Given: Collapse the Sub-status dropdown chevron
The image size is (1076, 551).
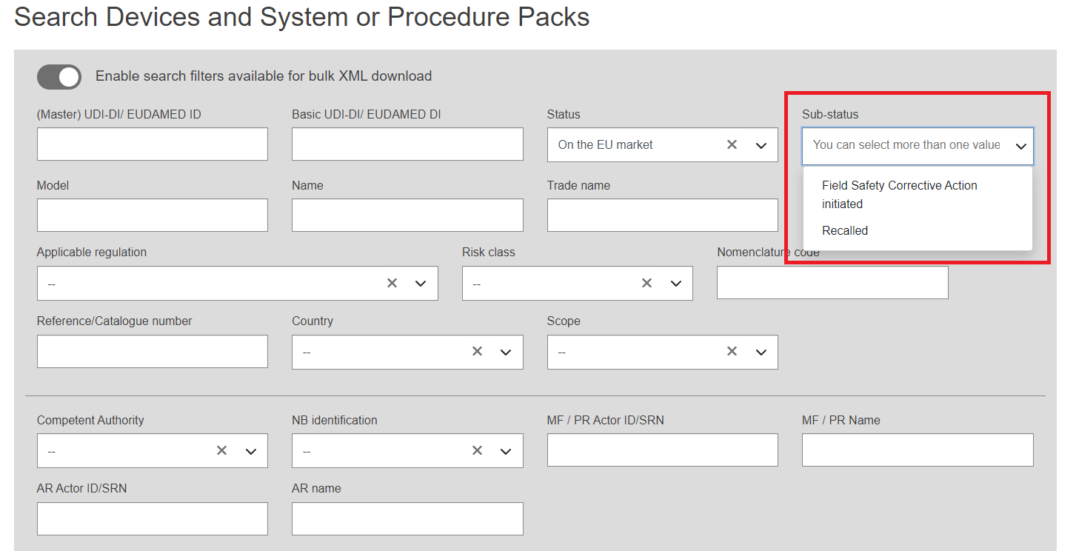Looking at the screenshot, I should coord(1020,146).
